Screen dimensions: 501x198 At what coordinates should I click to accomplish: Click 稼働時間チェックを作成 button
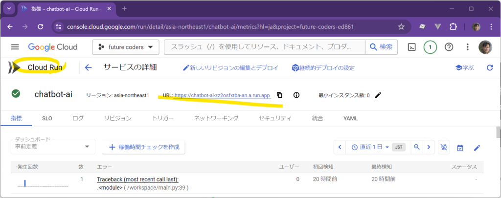pyautogui.click(x=143, y=147)
